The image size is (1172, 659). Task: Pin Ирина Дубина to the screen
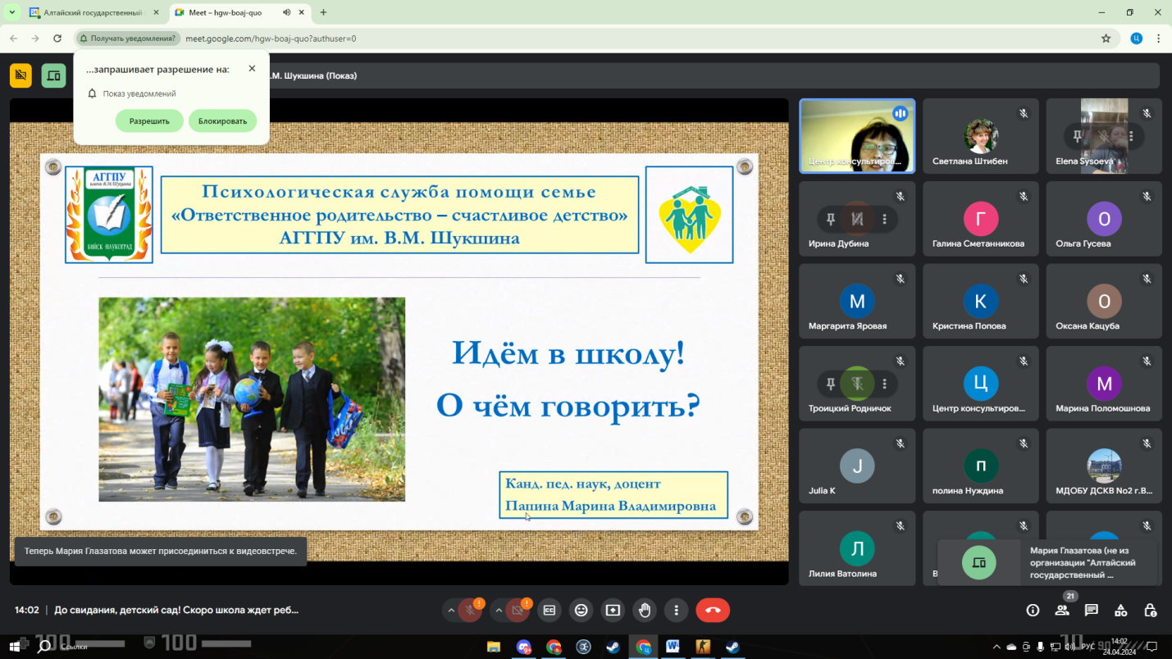pyautogui.click(x=831, y=219)
